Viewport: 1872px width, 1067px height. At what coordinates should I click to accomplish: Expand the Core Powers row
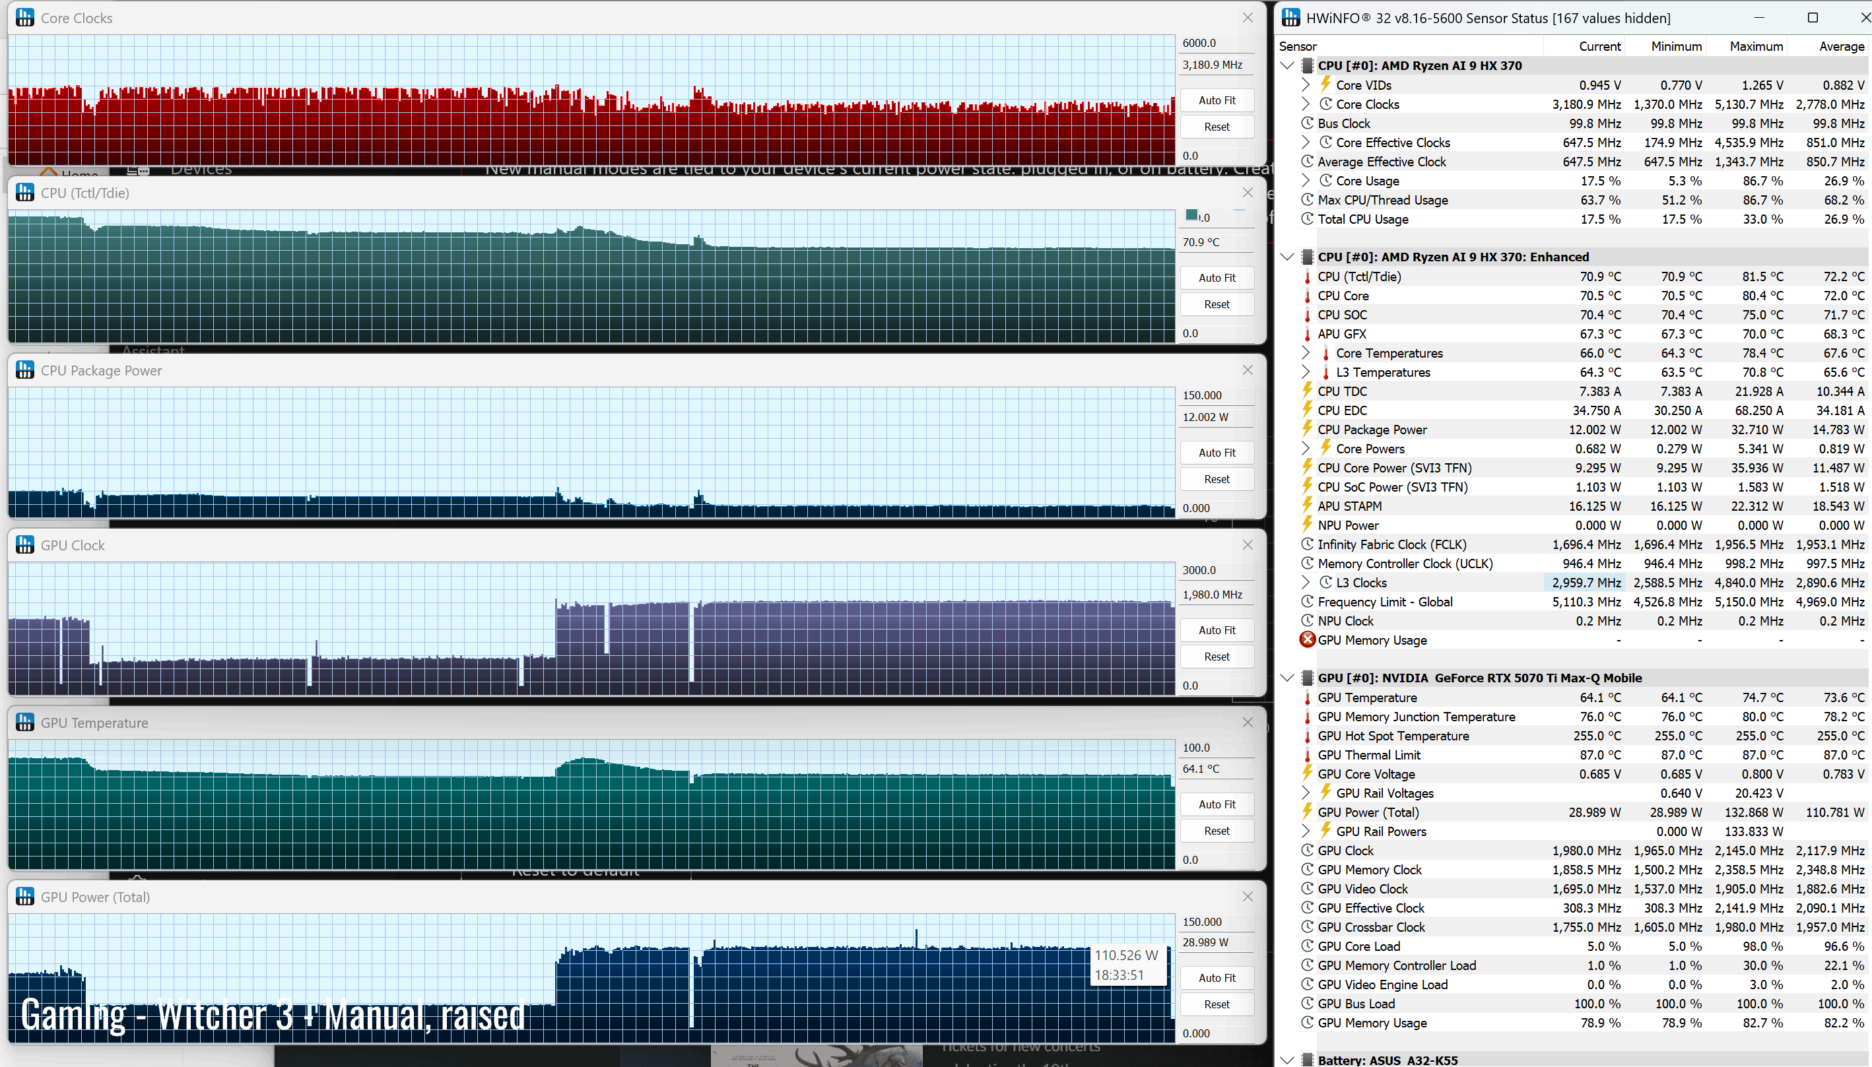point(1306,449)
